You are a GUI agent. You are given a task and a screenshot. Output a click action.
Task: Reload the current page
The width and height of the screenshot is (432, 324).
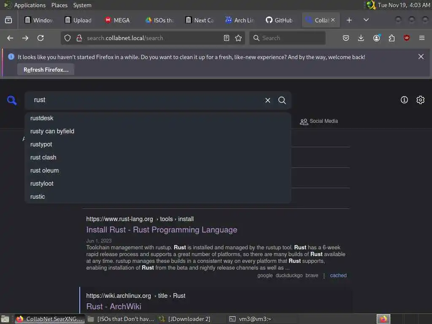(x=40, y=38)
